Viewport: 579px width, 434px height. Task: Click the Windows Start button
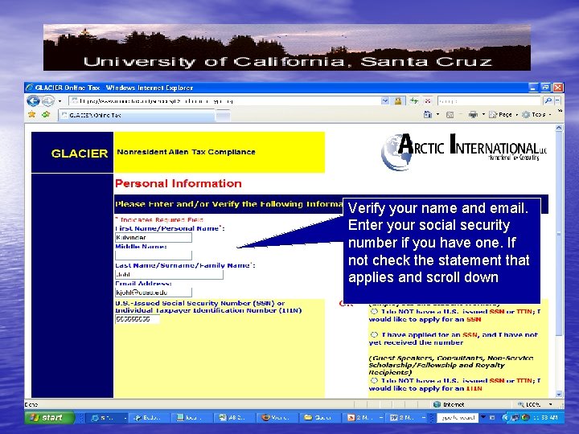(50, 418)
